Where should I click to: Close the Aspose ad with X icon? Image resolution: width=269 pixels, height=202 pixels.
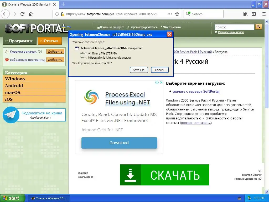pyautogui.click(x=161, y=82)
